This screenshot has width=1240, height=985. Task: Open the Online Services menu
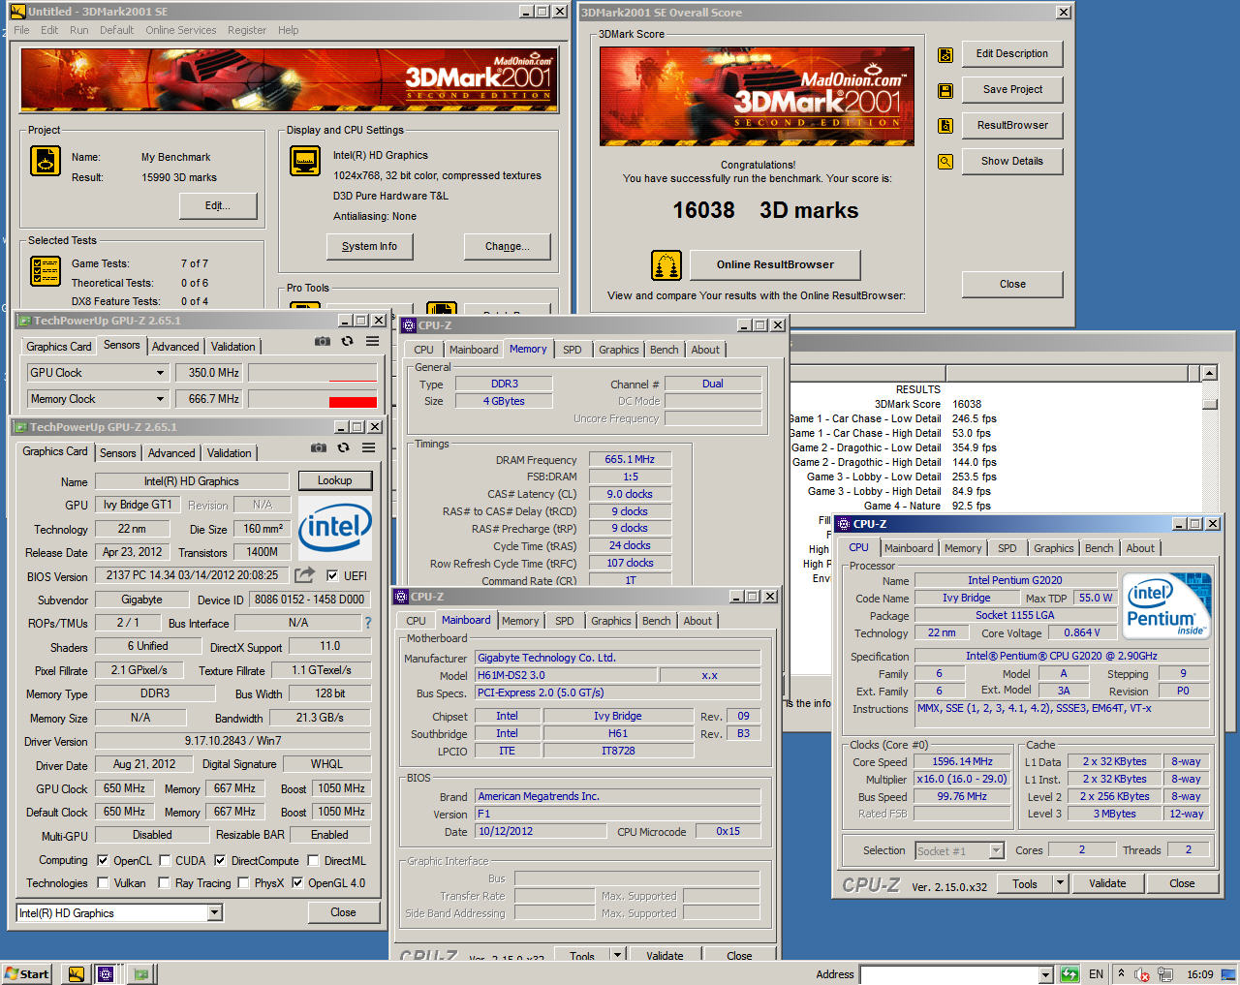coord(181,30)
